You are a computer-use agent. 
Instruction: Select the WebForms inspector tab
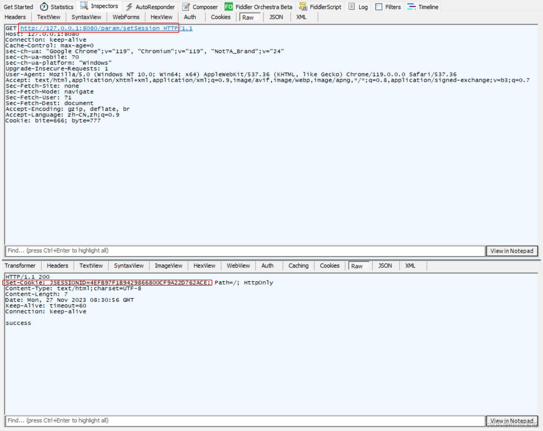point(126,17)
